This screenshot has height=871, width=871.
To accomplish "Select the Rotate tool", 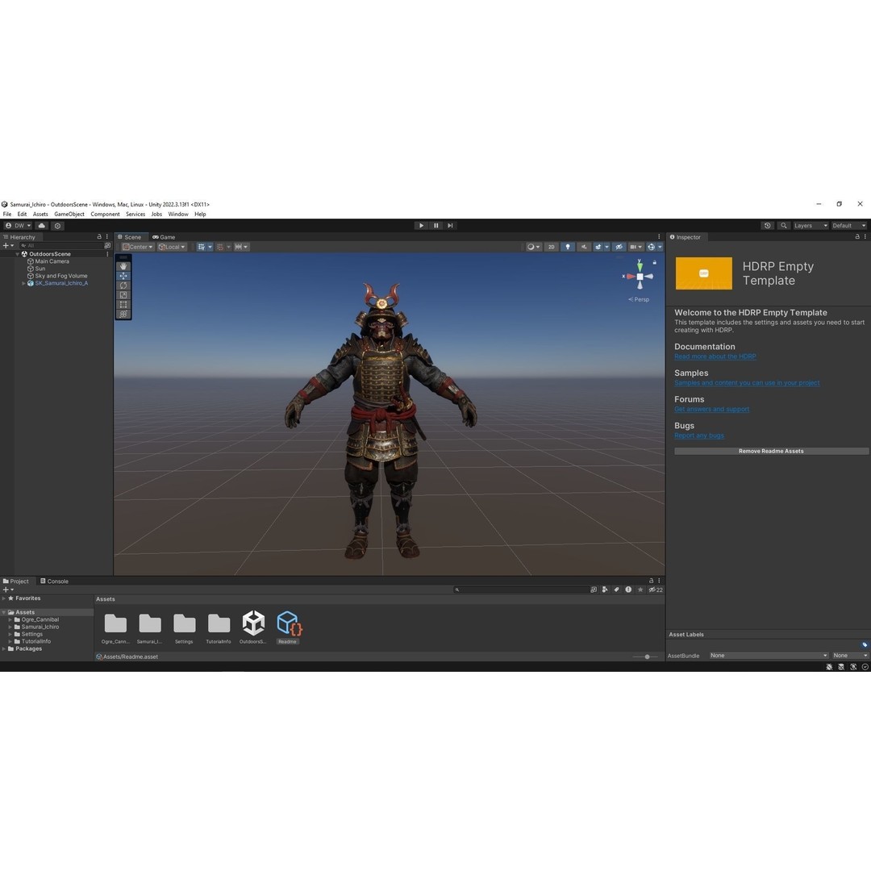I will [x=123, y=285].
